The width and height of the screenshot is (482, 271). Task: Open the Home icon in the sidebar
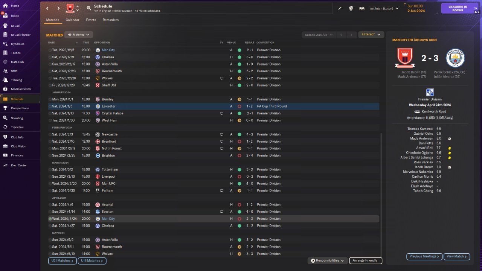(x=5, y=6)
